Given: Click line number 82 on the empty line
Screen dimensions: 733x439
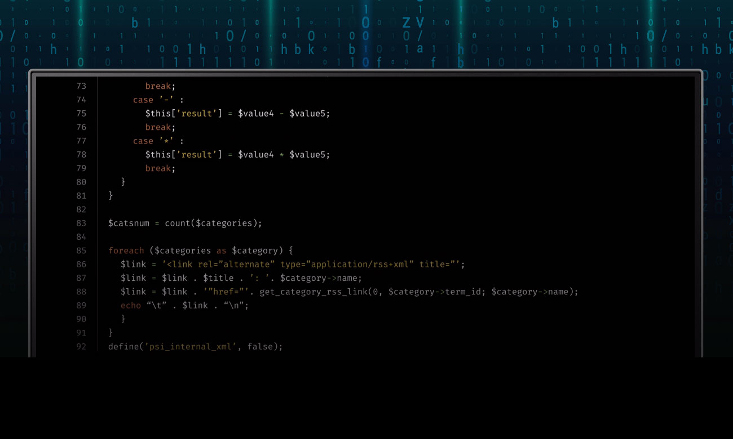Looking at the screenshot, I should pos(81,209).
